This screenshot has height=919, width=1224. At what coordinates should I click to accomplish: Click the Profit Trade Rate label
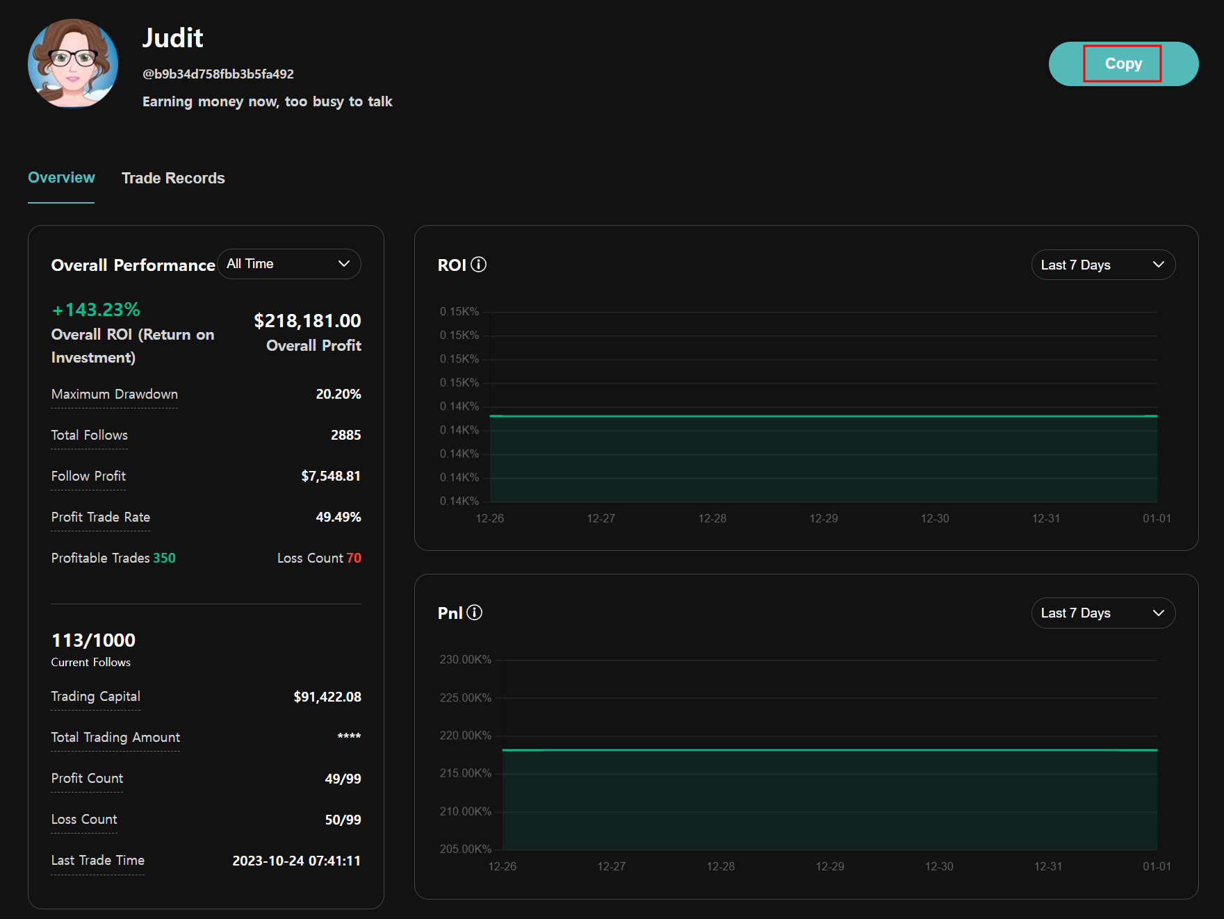(101, 518)
